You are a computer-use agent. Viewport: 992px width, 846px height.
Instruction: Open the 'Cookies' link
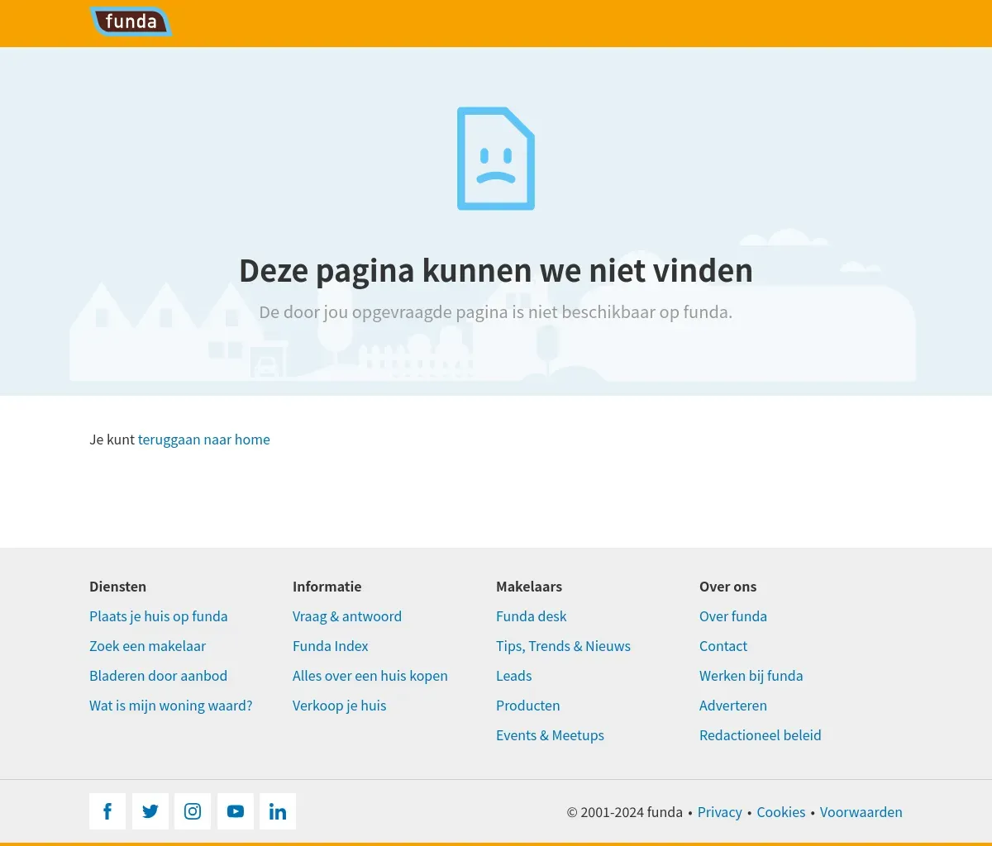coord(781,812)
